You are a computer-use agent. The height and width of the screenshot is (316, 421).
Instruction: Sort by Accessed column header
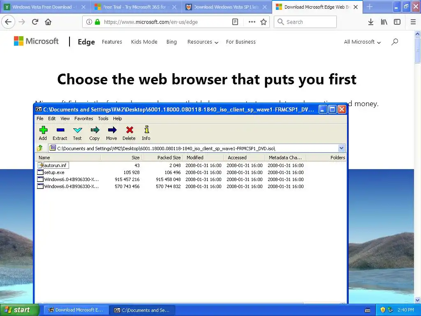tap(245, 158)
